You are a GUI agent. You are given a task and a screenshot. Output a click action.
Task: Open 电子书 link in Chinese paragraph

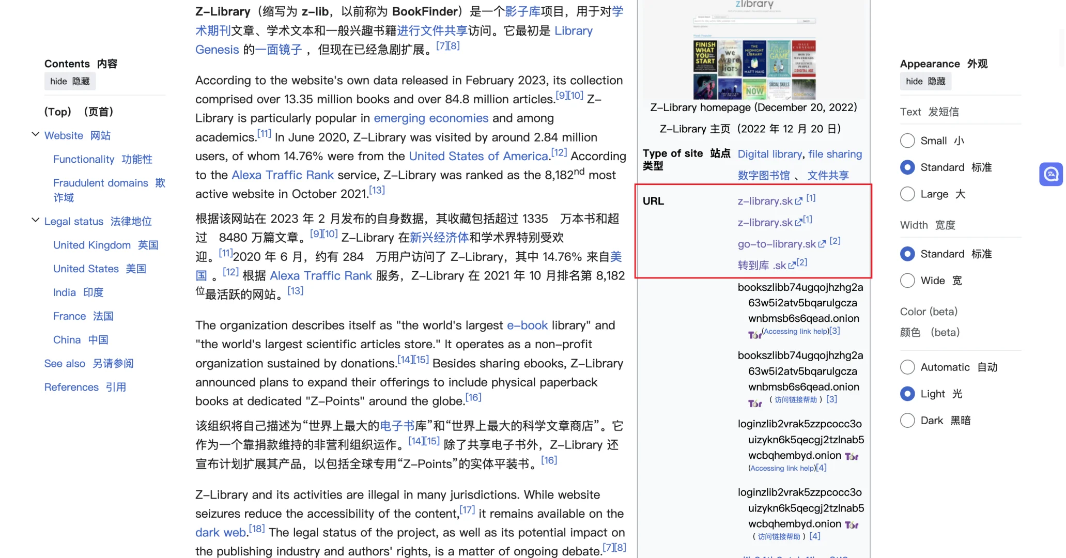[397, 426]
